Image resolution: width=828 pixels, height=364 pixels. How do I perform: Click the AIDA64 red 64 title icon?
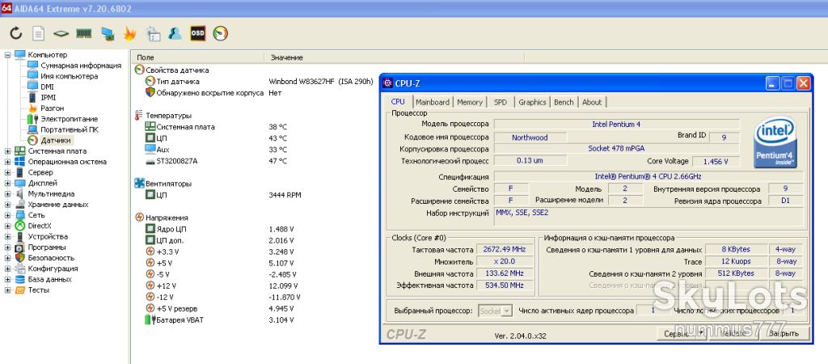coord(6,8)
